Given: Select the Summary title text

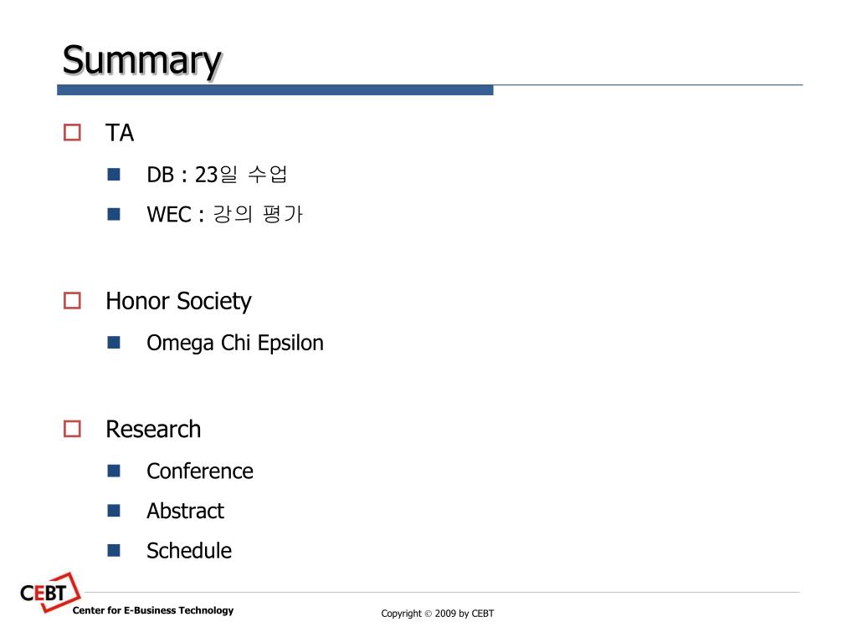Looking at the screenshot, I should tap(142, 60).
